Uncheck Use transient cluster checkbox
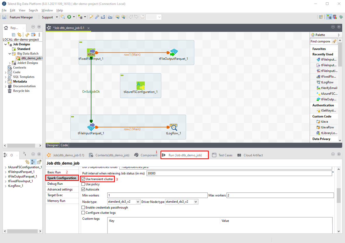Image resolution: width=345 pixels, height=243 pixels. click(84, 179)
